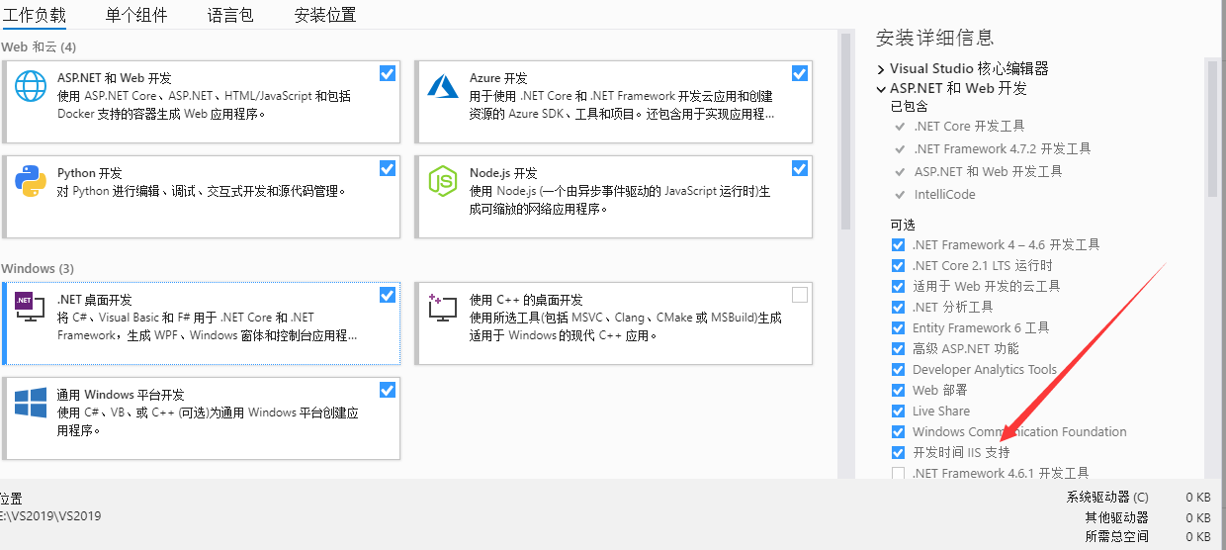Viewport: 1226px width, 550px height.
Task: Select the Python 开发 workload title
Action: tap(90, 173)
